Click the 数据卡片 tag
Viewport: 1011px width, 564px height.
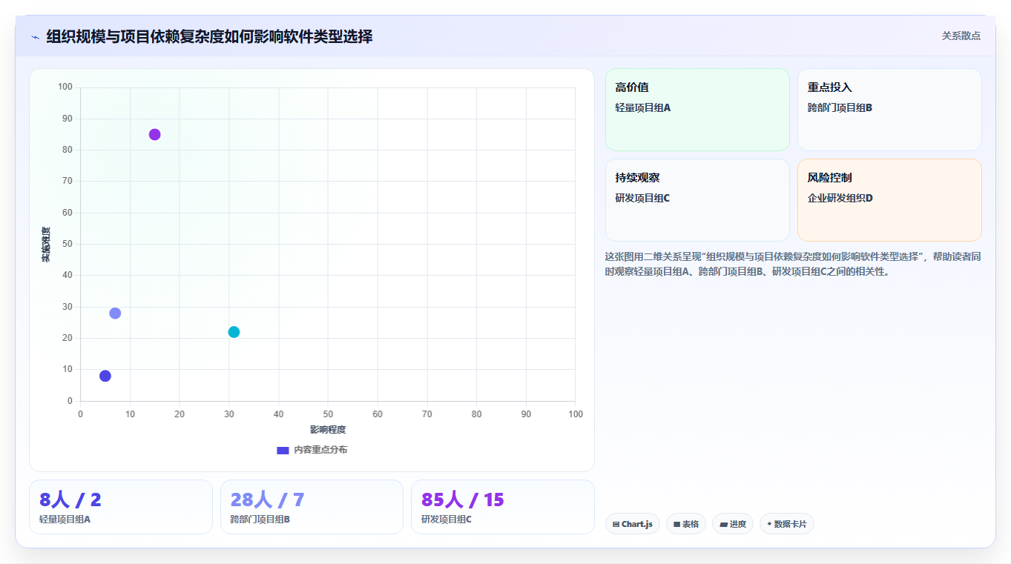(x=787, y=524)
